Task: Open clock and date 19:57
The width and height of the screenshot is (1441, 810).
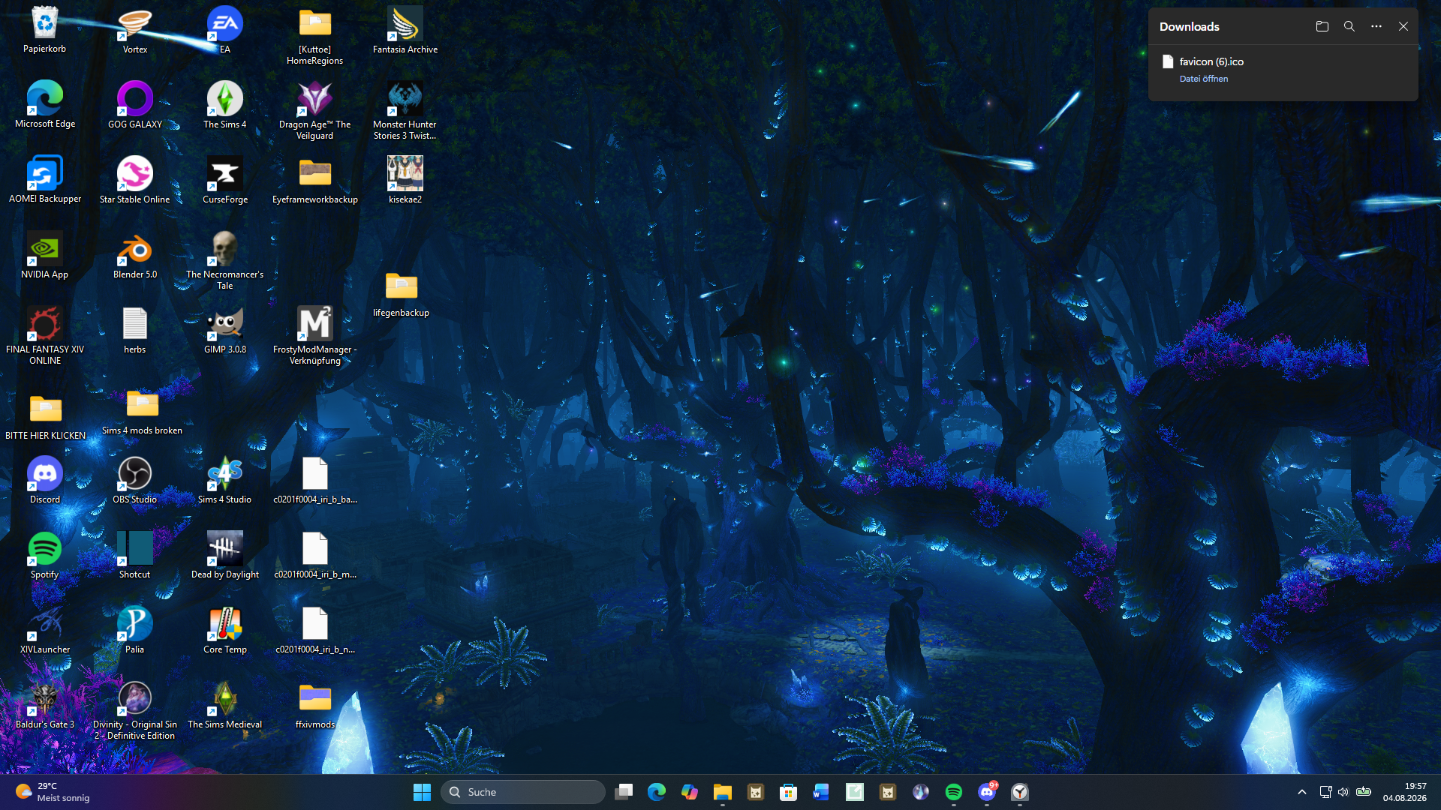Action: [x=1405, y=792]
